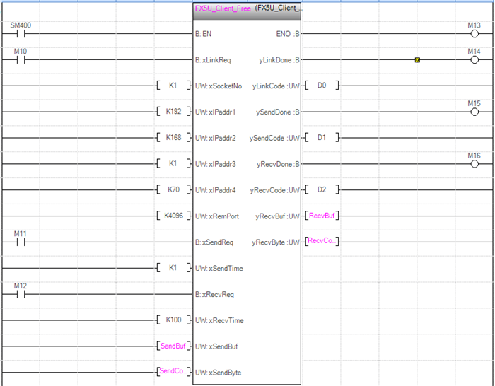This screenshot has height=386, width=495.
Task: Select the RecvBuf output variable
Action: point(322,216)
